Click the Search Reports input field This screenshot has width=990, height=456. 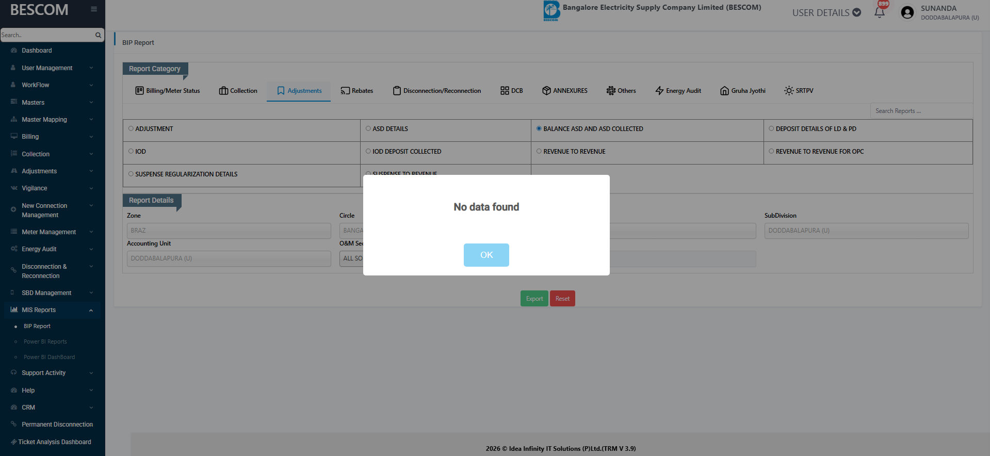click(921, 111)
